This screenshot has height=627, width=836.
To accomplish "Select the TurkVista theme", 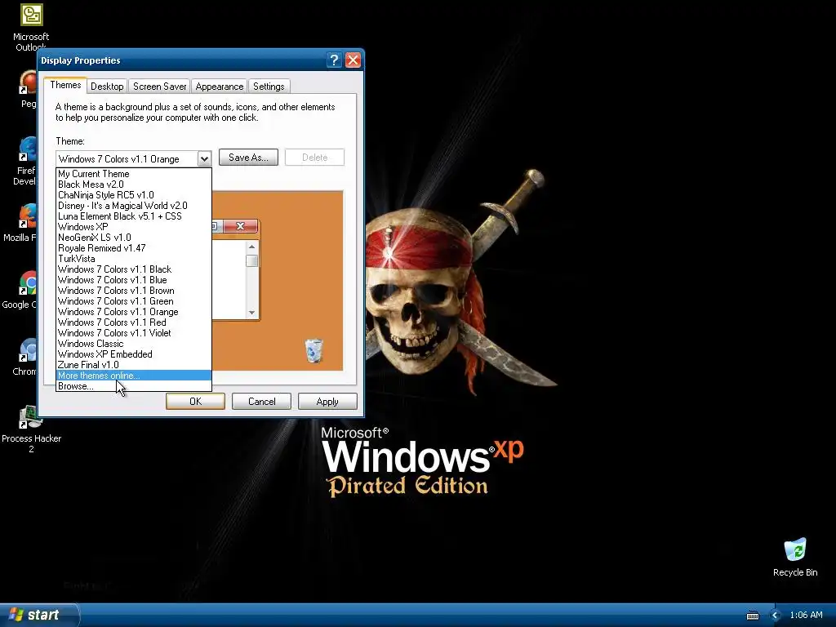I will coord(134,259).
